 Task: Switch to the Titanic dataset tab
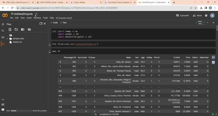tap(86, 2)
